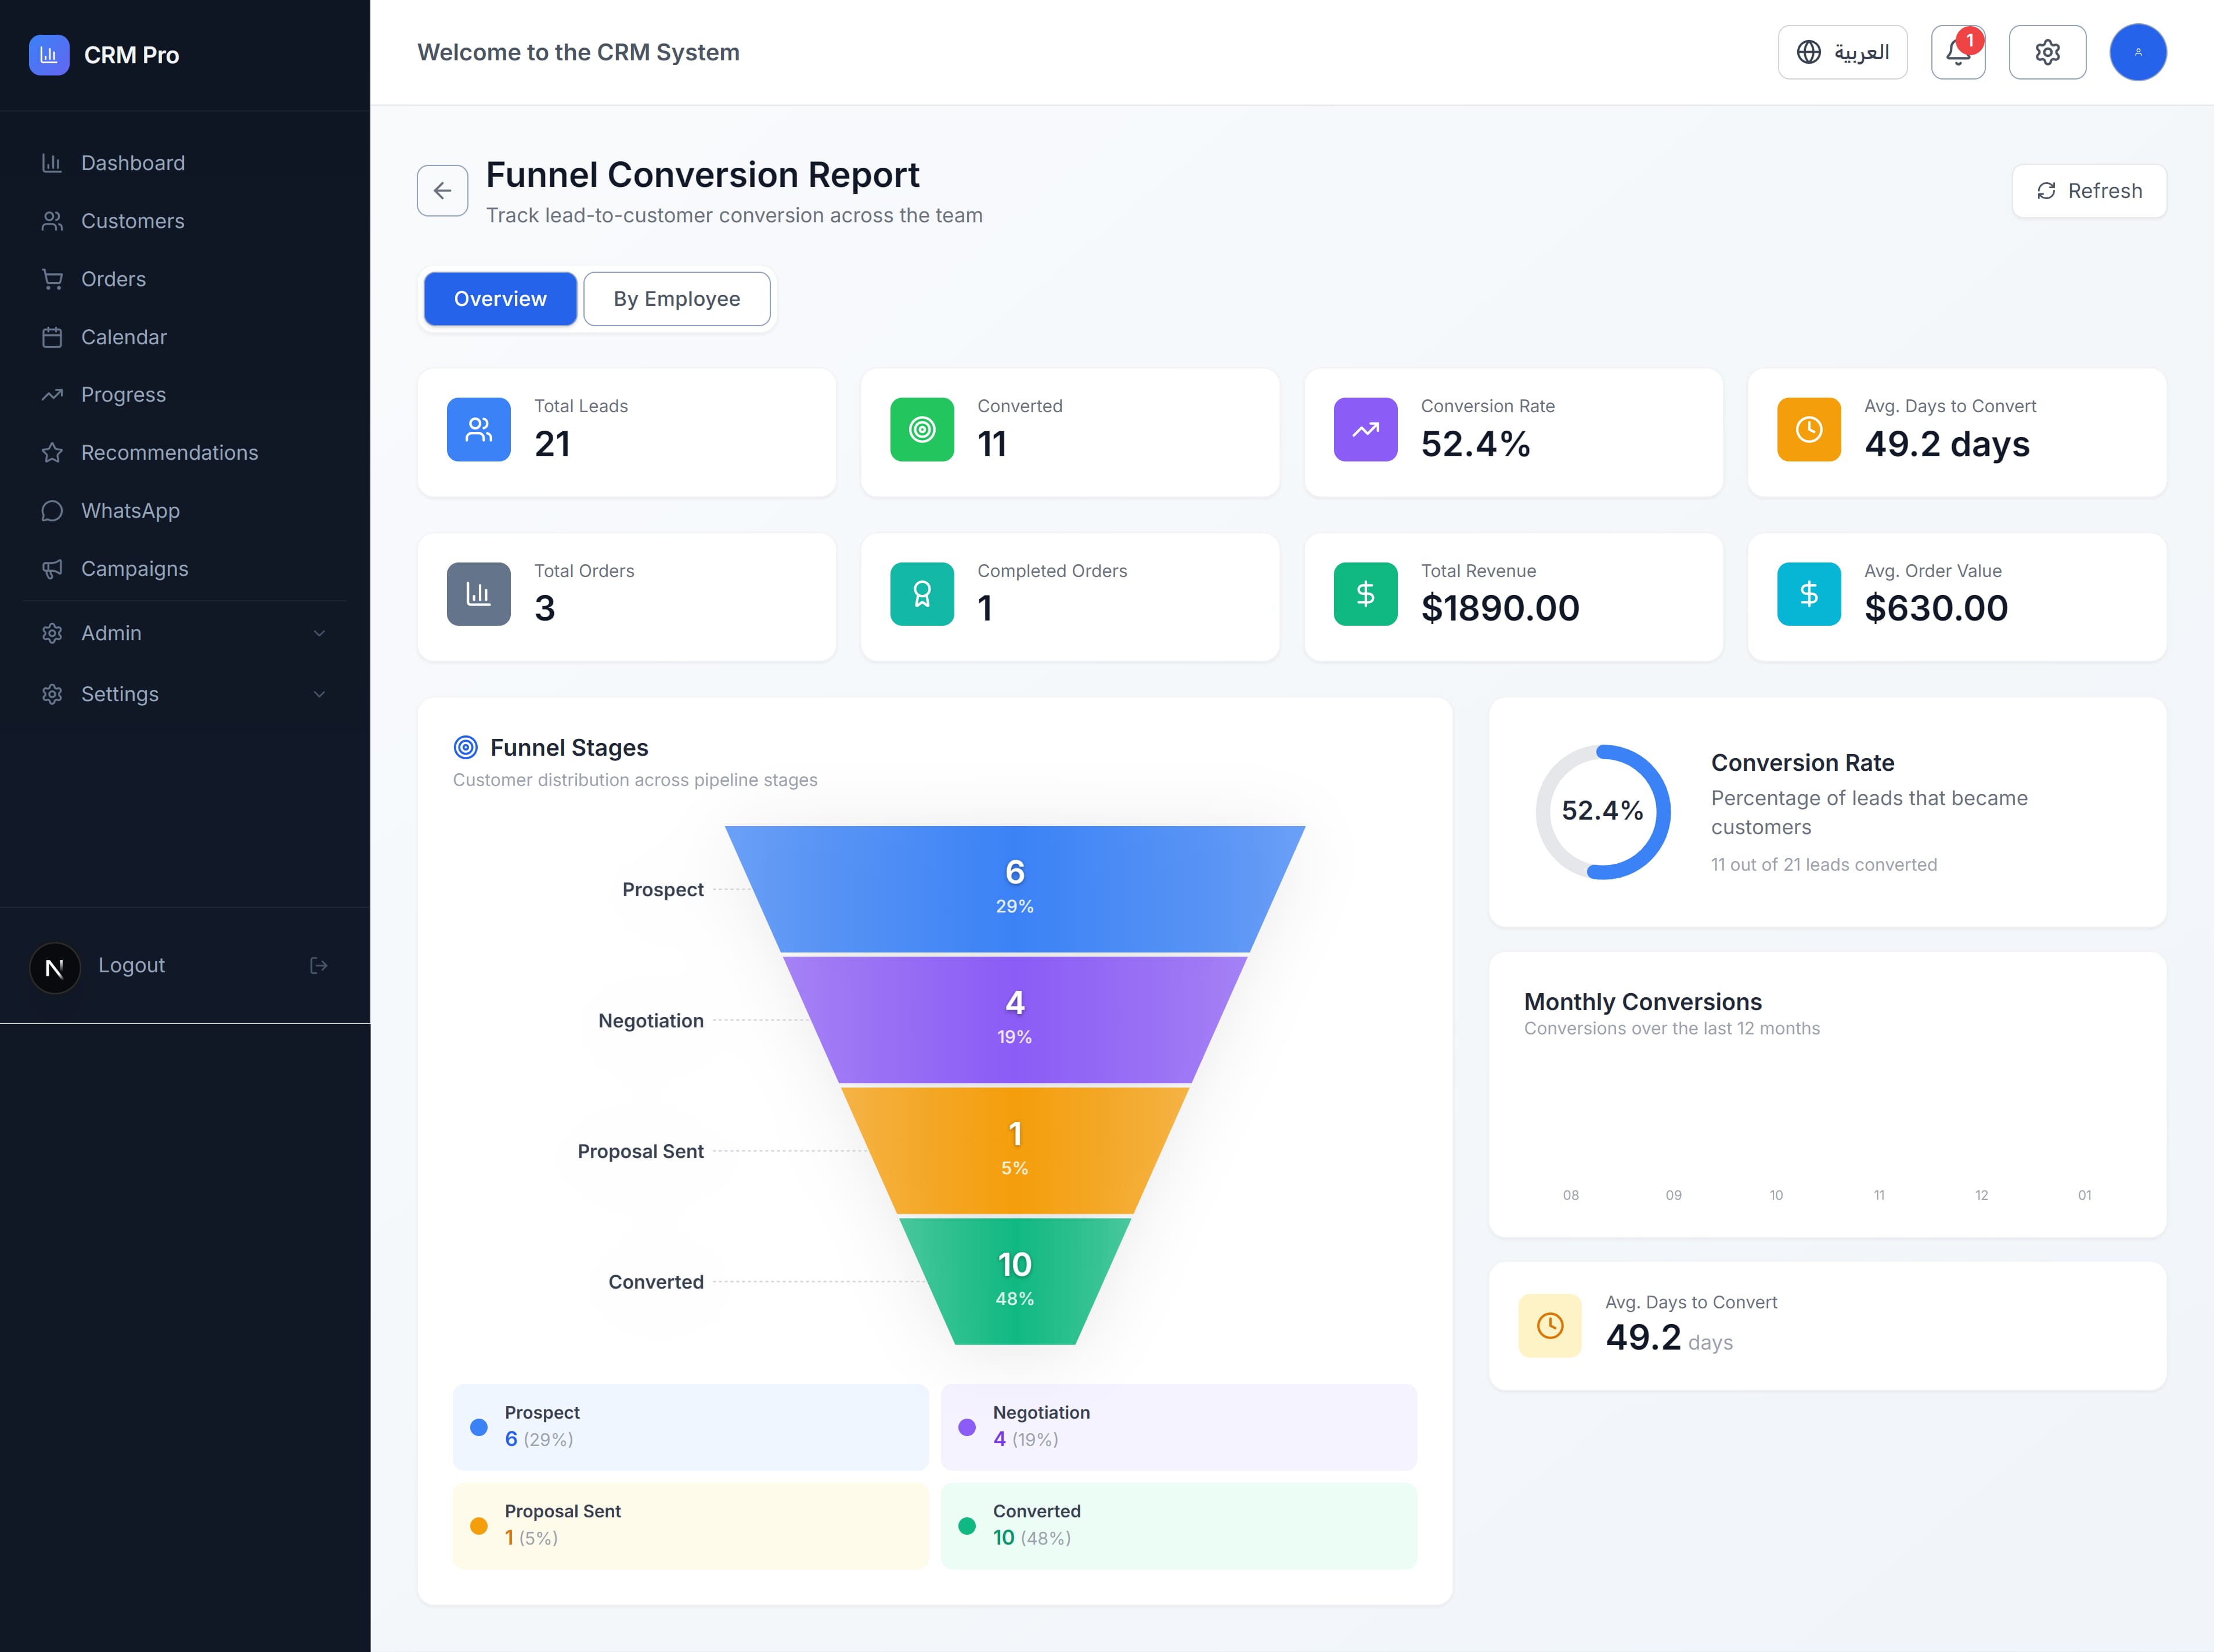
Task: Click the N avatar beside Logout
Action: pos(55,968)
